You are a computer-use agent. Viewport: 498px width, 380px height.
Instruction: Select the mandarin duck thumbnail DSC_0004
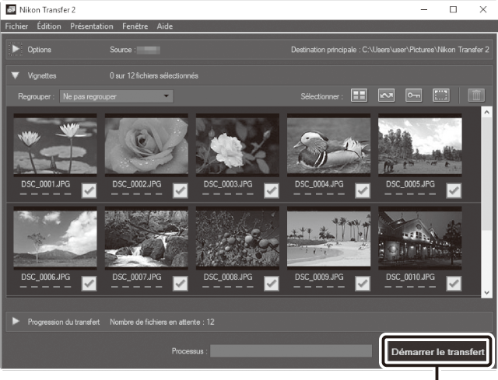click(x=328, y=145)
